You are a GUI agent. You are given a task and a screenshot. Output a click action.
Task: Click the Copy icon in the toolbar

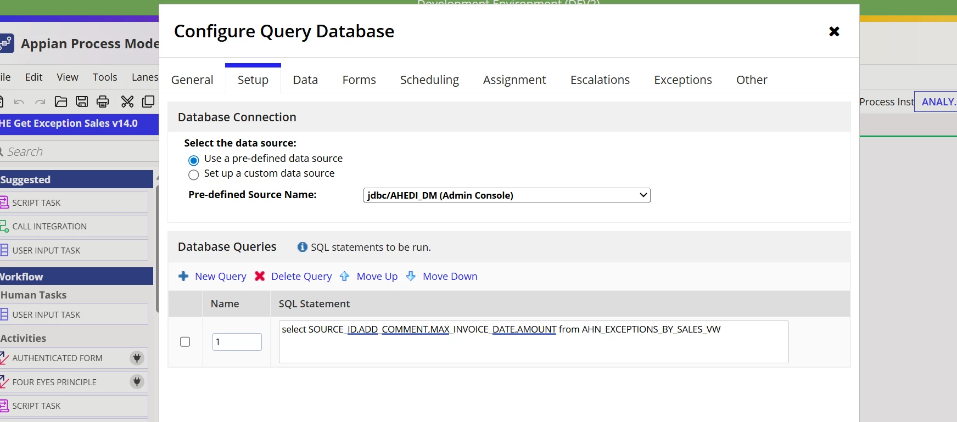pyautogui.click(x=148, y=102)
